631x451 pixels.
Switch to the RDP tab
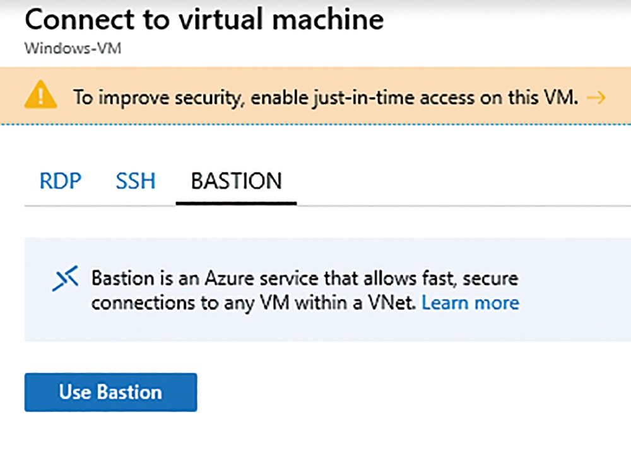pos(61,181)
